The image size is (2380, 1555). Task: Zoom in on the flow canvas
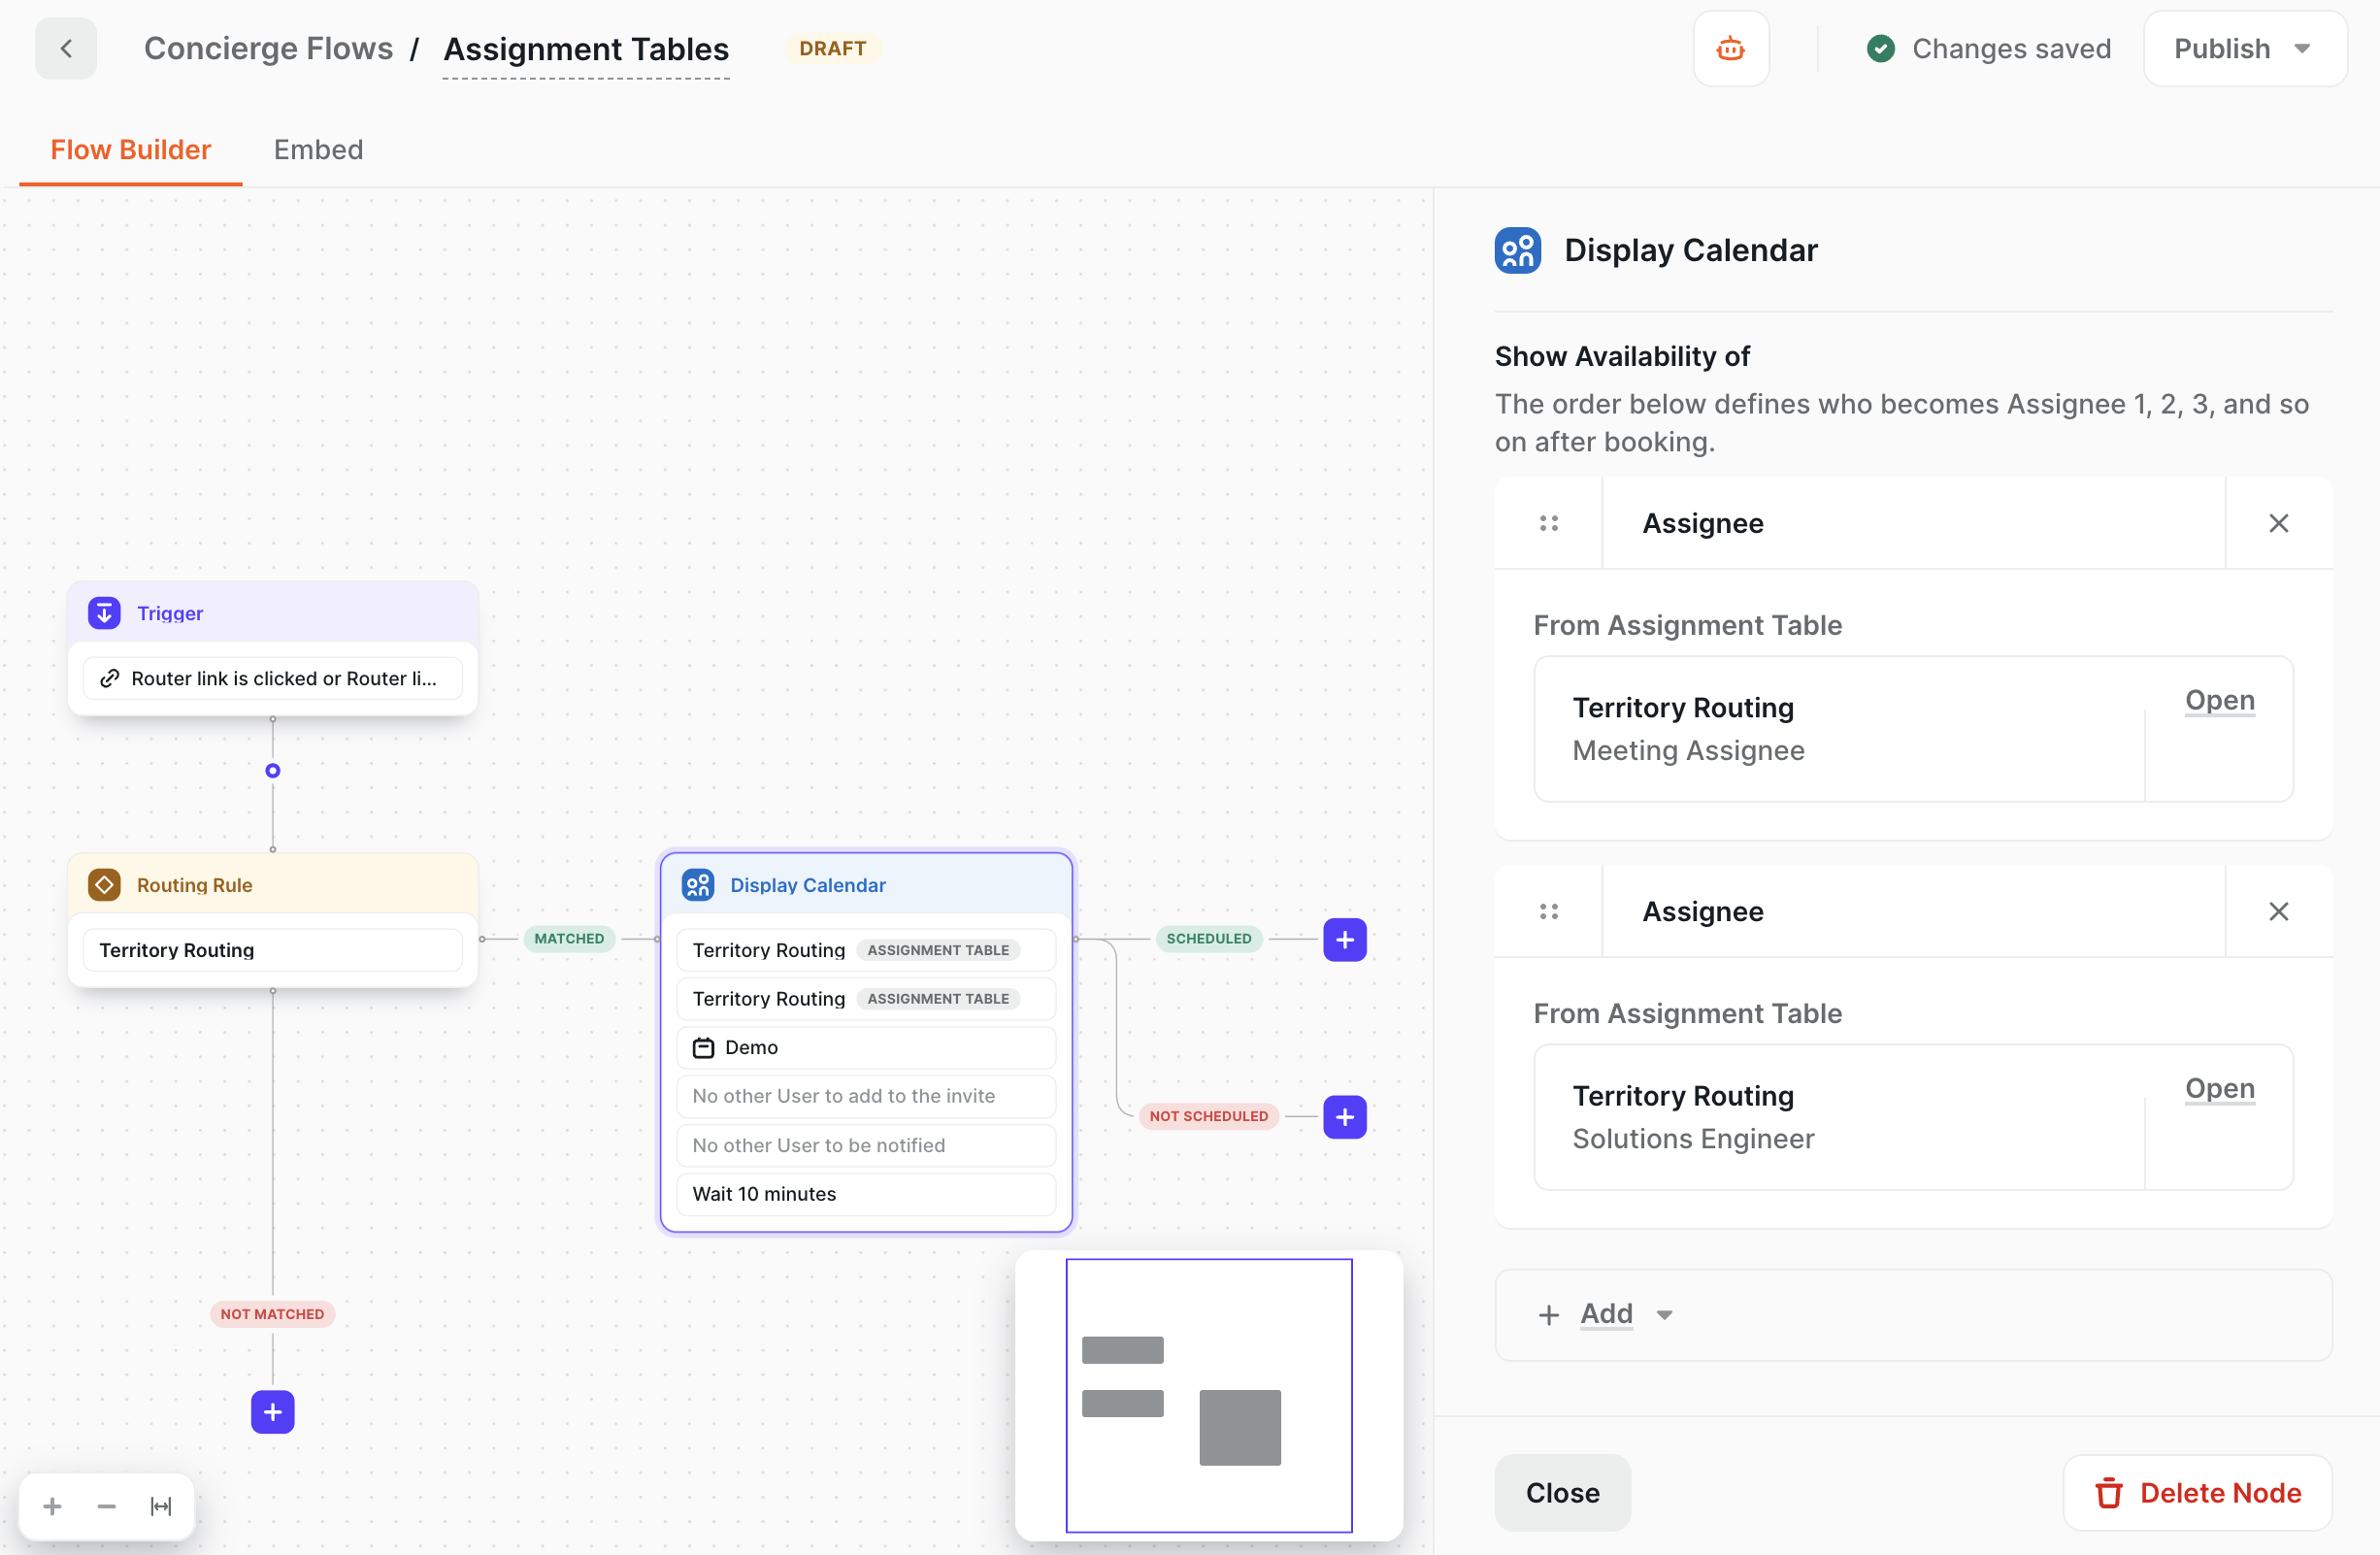point(53,1506)
